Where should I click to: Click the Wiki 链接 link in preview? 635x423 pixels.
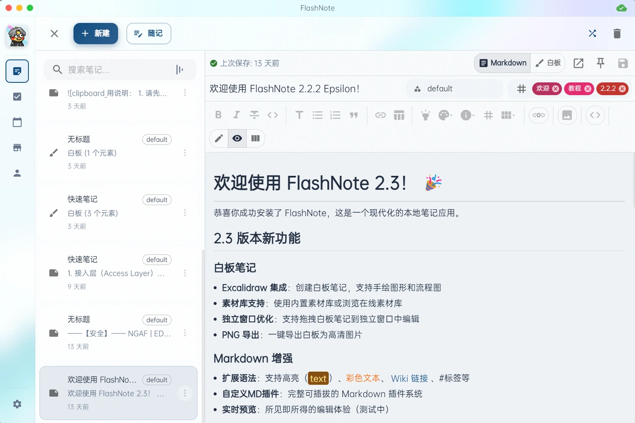409,378
